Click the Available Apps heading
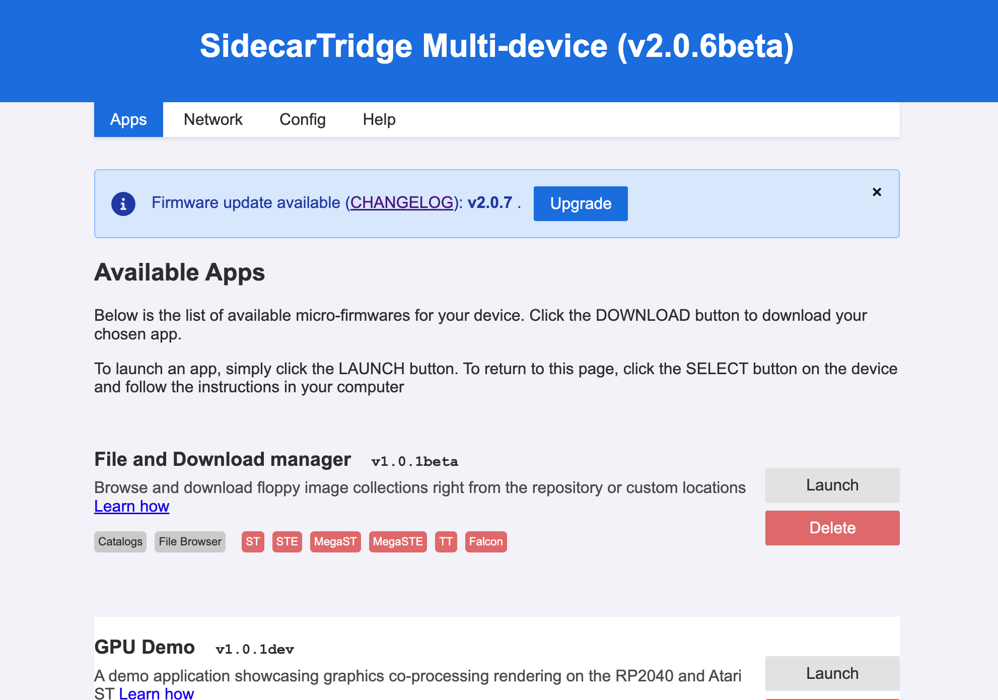Viewport: 998px width, 700px height. pos(179,272)
